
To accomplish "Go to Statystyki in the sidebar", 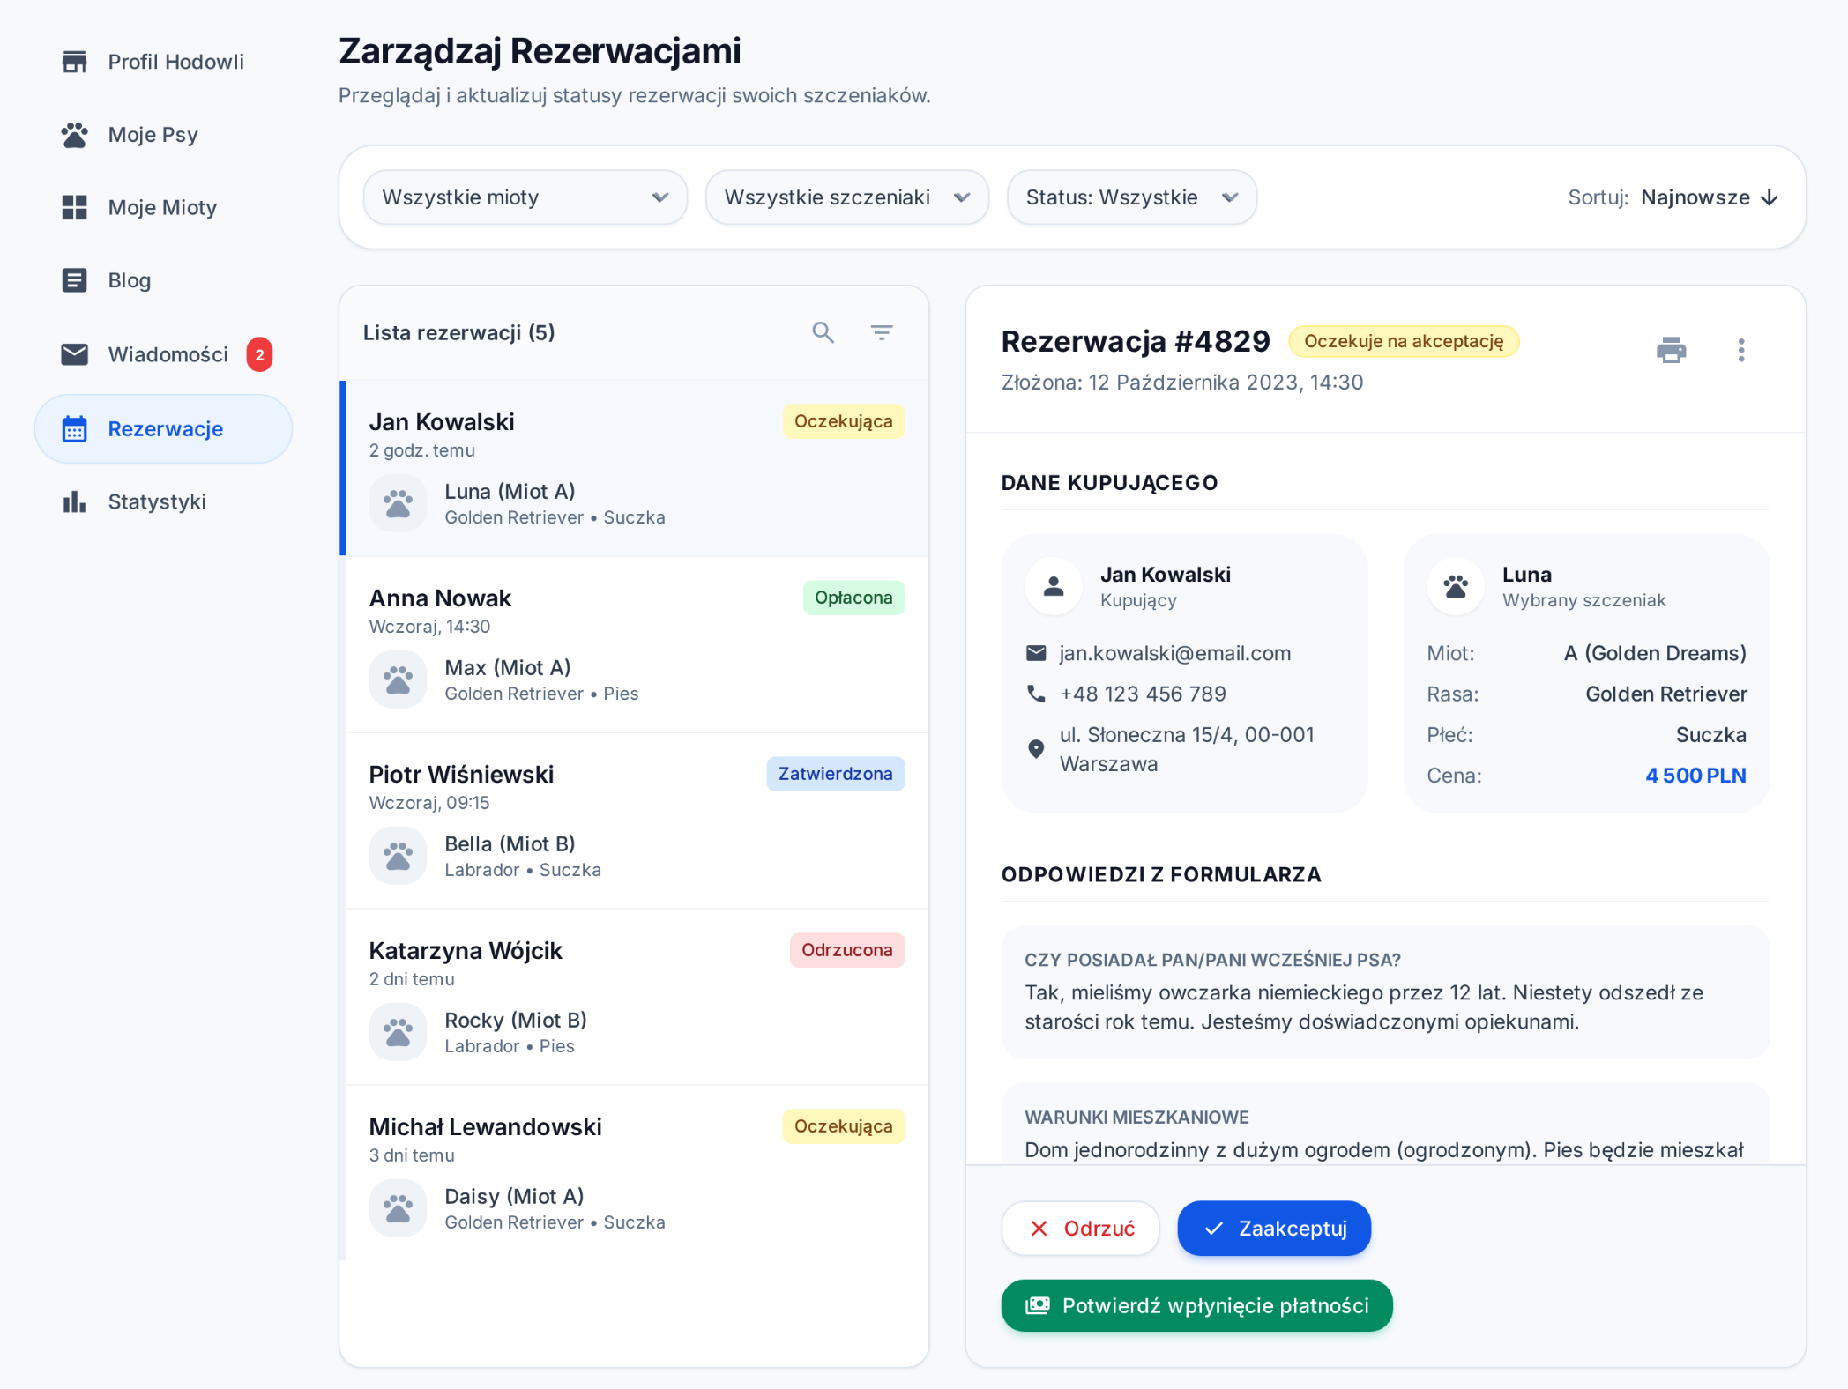I will pyautogui.click(x=156, y=501).
